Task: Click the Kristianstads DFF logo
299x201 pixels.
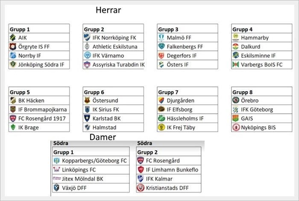Action: tap(141, 188)
